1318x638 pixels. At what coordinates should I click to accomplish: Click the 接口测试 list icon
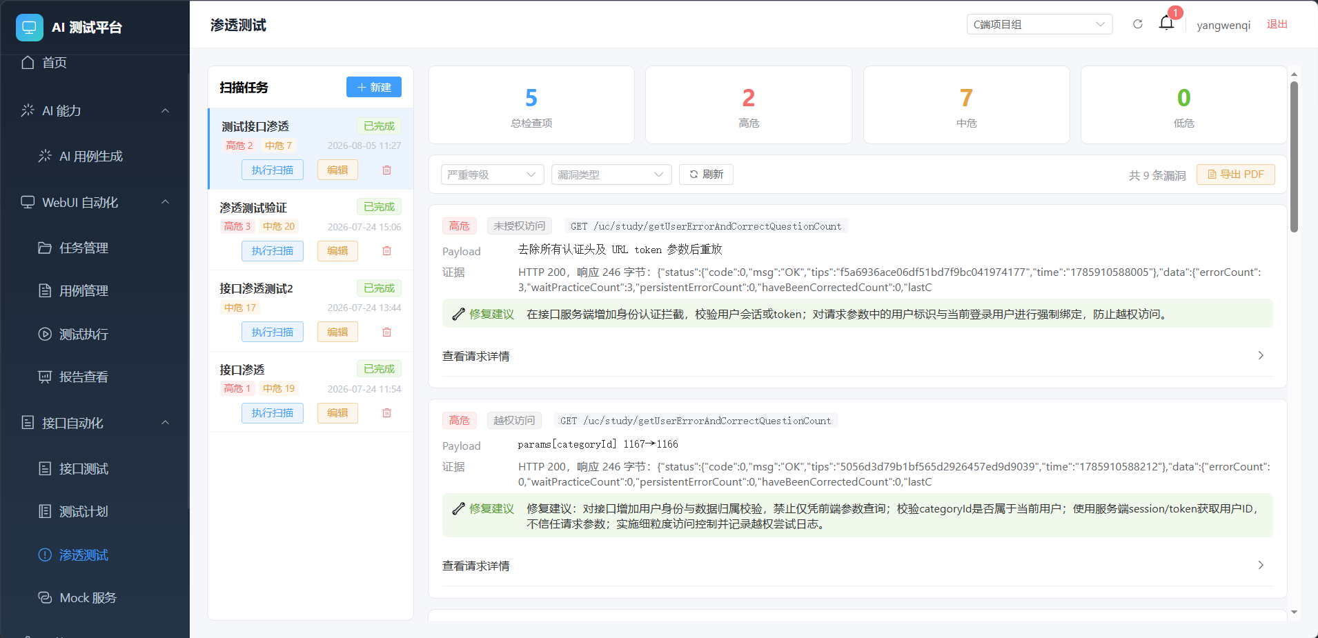tap(45, 468)
